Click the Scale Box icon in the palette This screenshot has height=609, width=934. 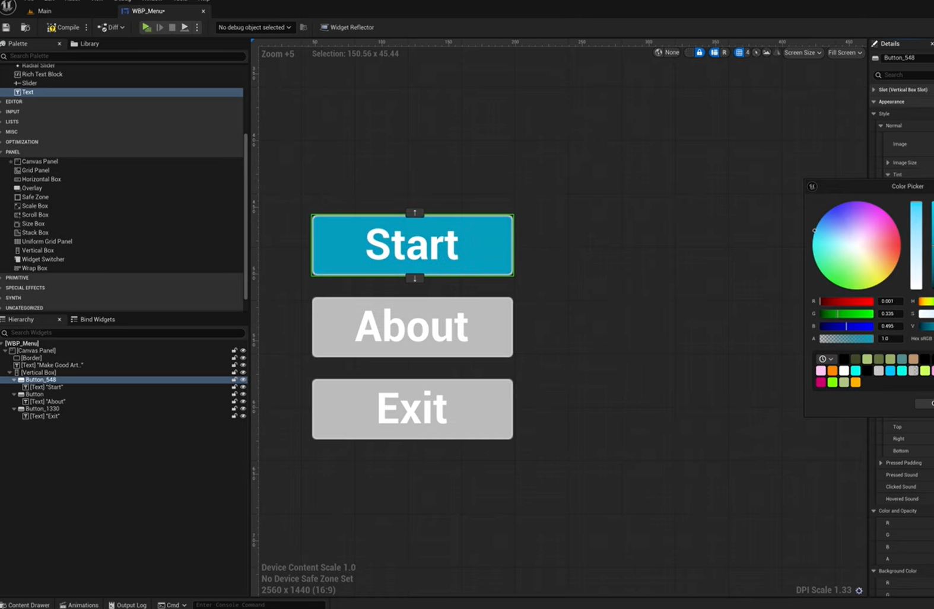pyautogui.click(x=17, y=206)
